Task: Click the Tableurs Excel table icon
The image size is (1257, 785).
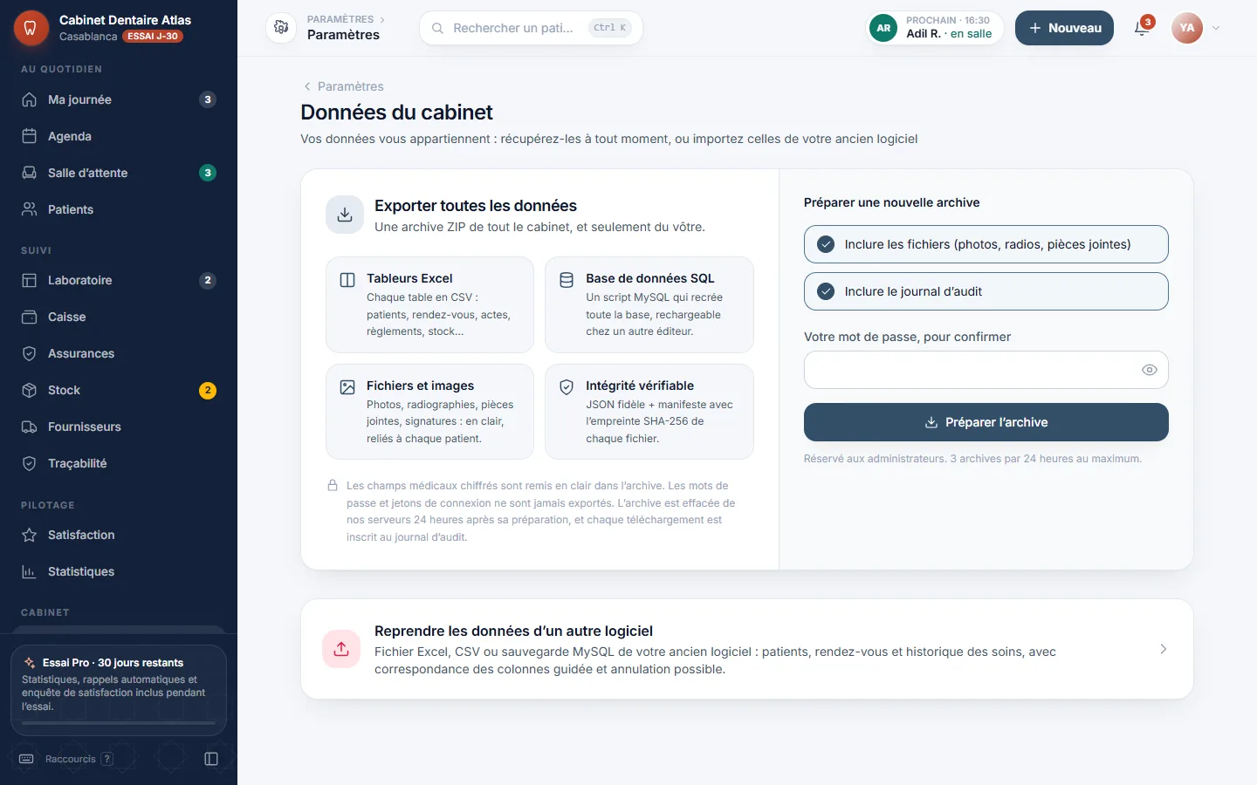Action: 347,280
